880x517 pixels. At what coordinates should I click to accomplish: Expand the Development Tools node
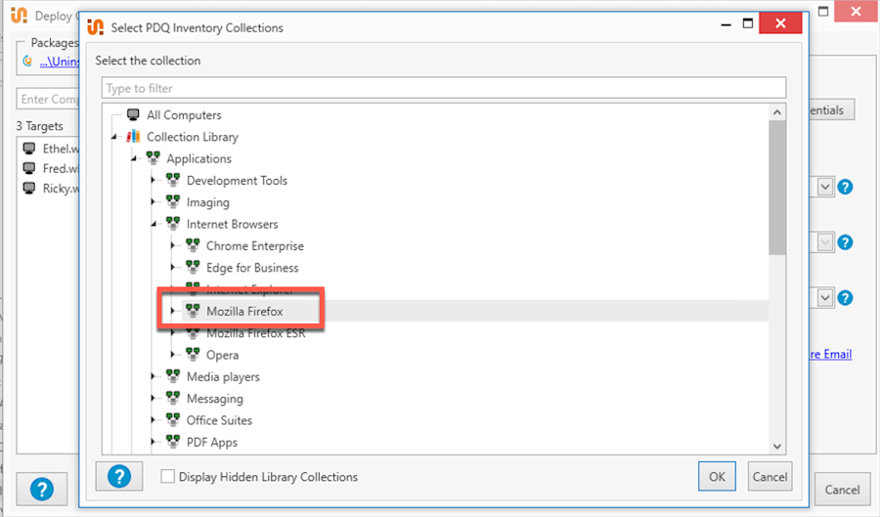point(154,180)
